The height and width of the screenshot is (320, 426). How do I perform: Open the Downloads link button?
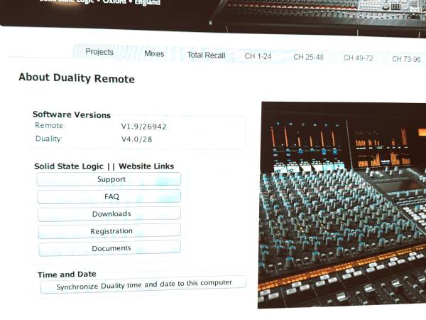109,214
